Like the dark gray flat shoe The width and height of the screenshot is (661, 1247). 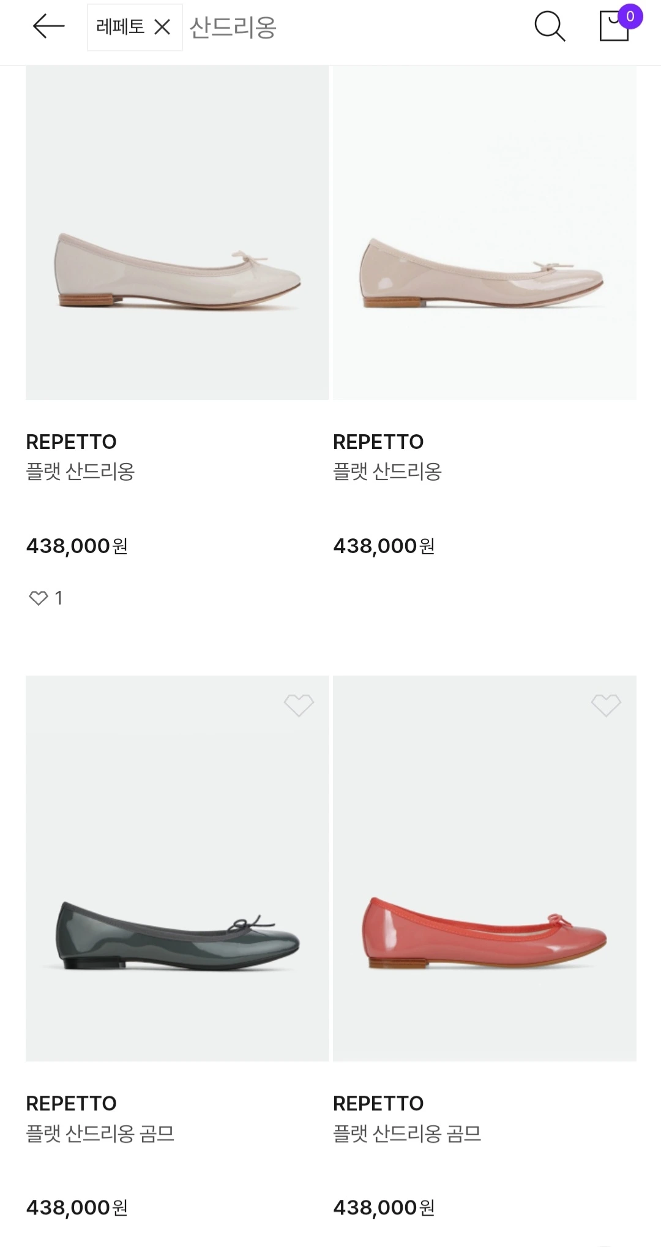click(x=299, y=705)
